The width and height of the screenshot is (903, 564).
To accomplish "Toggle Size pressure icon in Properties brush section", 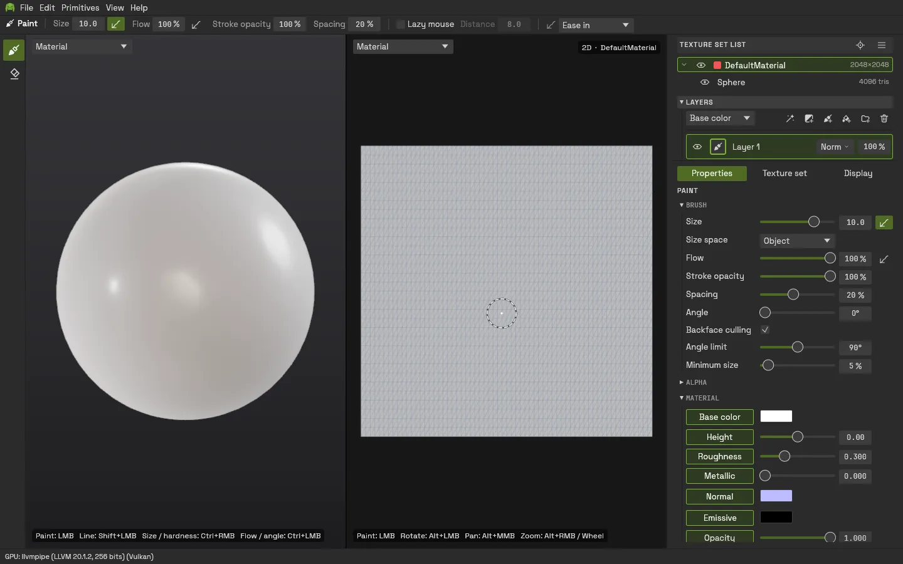I will (x=884, y=222).
